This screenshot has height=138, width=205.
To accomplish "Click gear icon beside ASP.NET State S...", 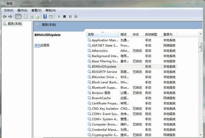I will pos(89,45).
